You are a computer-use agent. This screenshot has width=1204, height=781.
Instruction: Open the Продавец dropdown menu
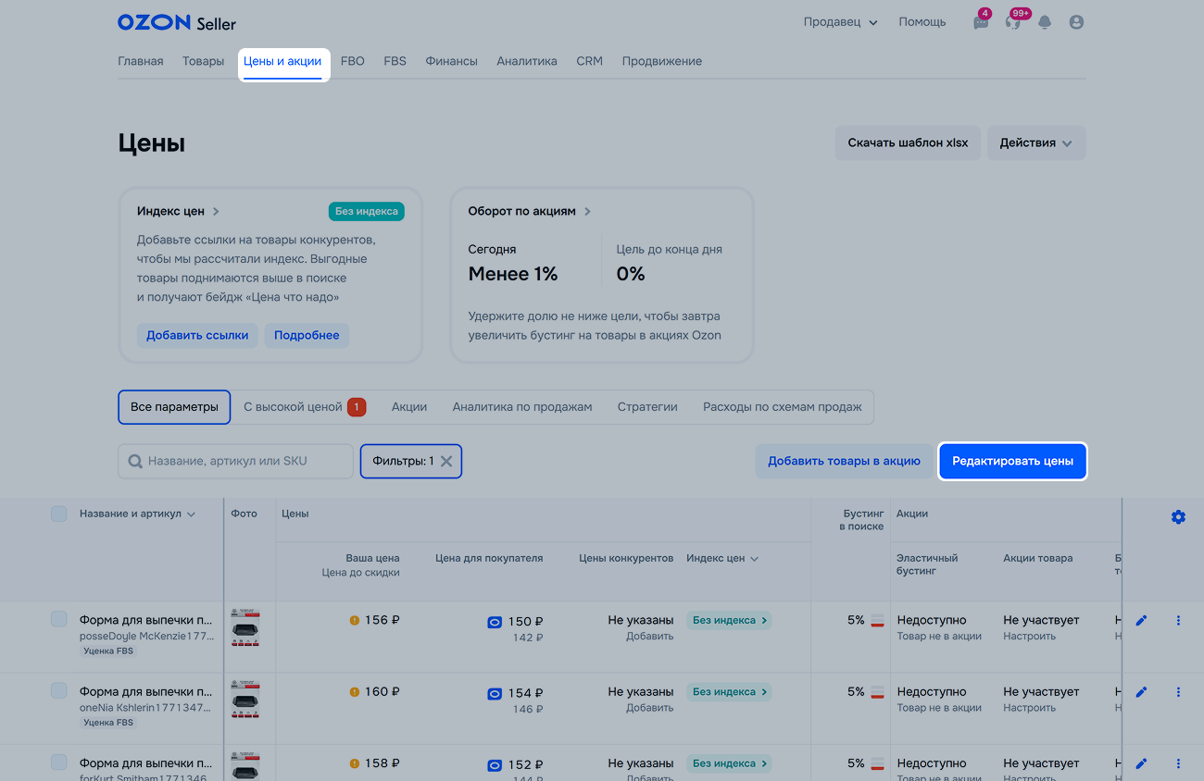(x=840, y=22)
